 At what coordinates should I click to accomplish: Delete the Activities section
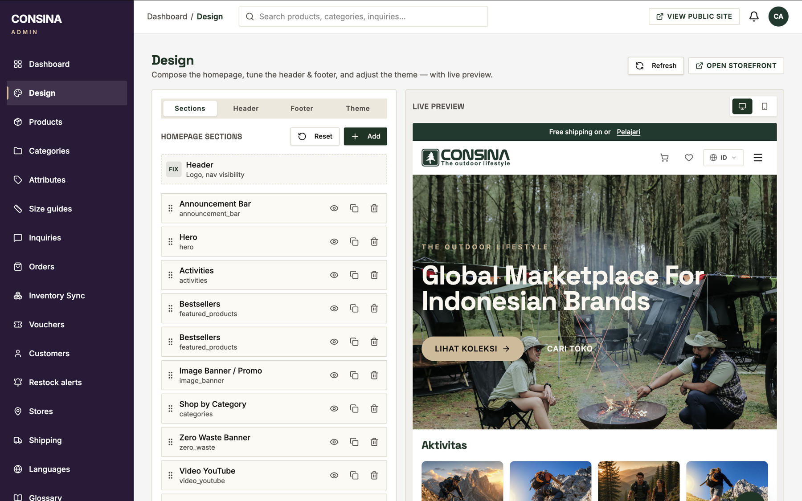pyautogui.click(x=374, y=275)
